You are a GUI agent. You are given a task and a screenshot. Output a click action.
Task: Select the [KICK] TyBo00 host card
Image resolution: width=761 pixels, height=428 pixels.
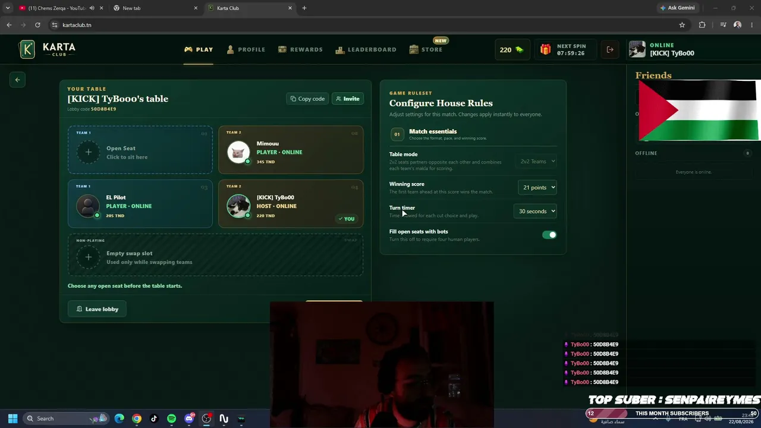tap(291, 204)
